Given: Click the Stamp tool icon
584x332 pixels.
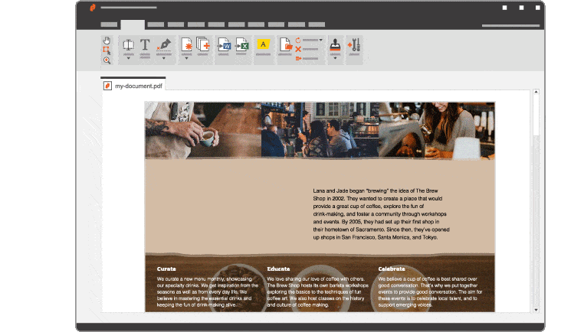Looking at the screenshot, I should coord(335,44).
